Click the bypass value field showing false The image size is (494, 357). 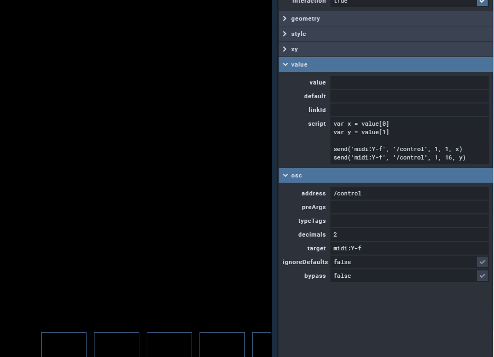(x=403, y=276)
